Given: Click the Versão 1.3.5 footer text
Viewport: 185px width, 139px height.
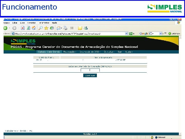Looking at the screenshot, I should point(90,134).
